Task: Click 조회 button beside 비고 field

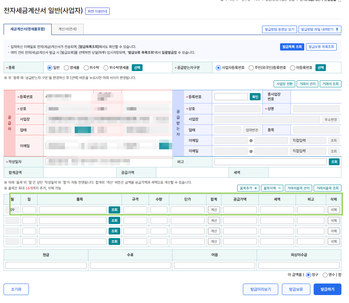Action: coord(334,162)
